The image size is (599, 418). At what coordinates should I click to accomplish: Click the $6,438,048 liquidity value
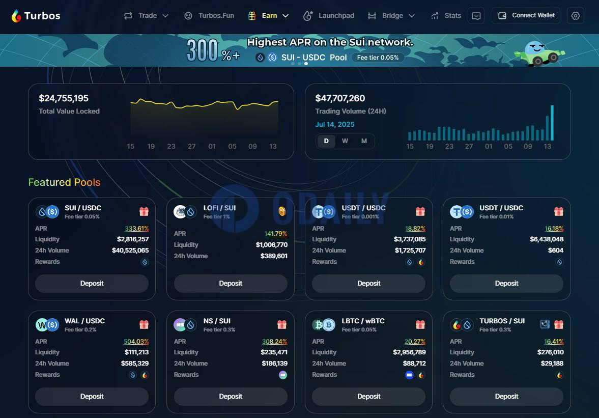[x=547, y=239]
